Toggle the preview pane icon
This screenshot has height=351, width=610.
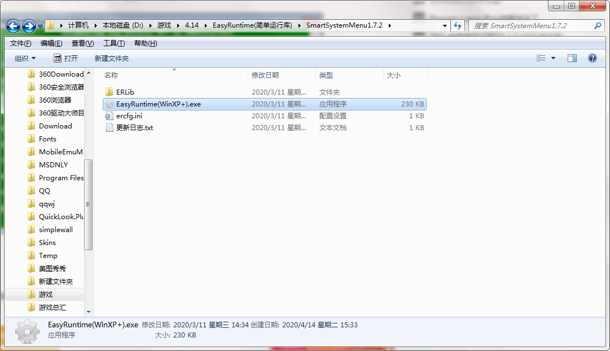coord(572,58)
